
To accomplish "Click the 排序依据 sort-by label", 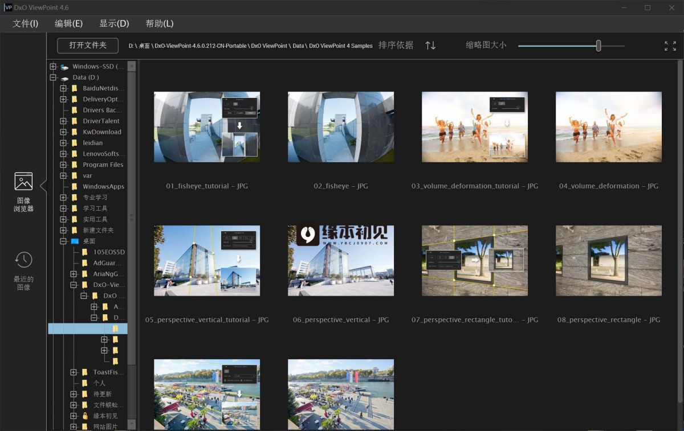I will [x=396, y=45].
